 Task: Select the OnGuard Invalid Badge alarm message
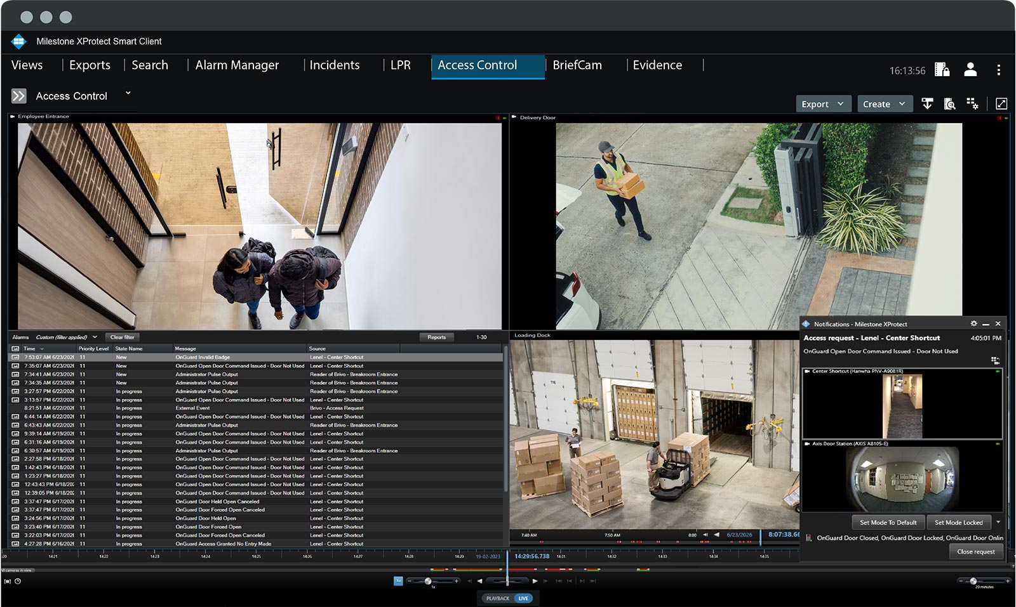click(203, 357)
